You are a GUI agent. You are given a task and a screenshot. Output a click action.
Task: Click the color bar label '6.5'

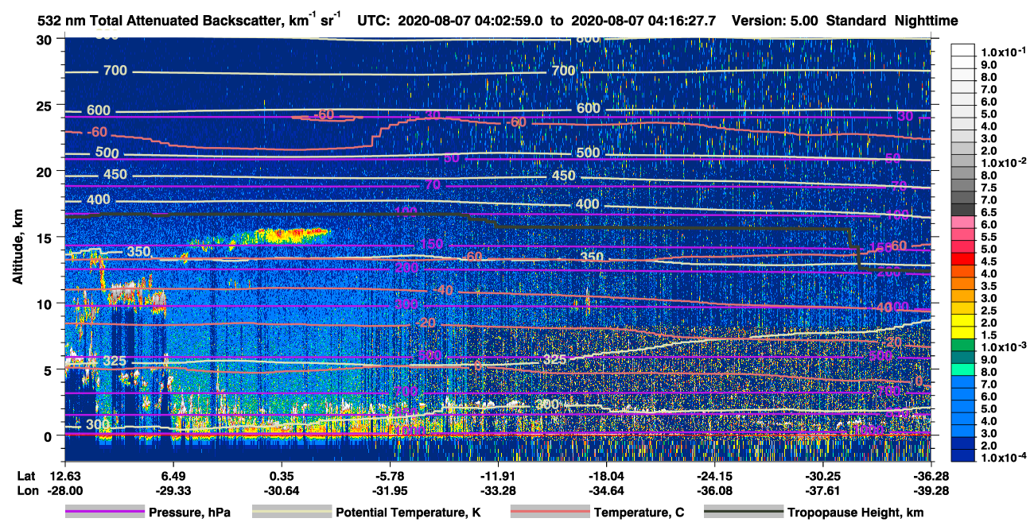990,212
